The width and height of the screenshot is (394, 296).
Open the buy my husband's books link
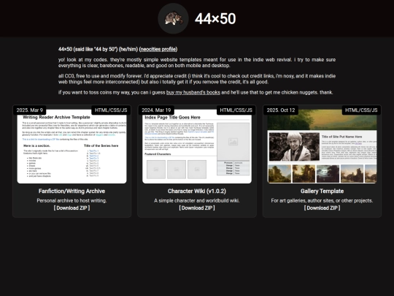[x=193, y=92]
